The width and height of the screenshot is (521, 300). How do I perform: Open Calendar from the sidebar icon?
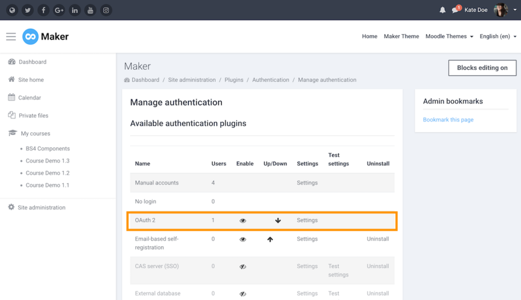point(11,97)
